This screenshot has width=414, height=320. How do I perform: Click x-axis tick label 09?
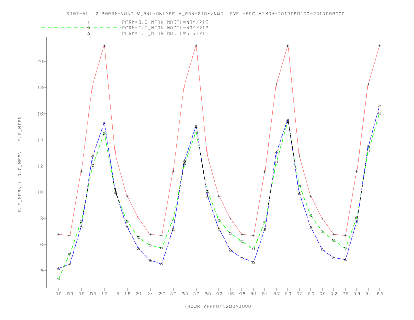(x=93, y=294)
